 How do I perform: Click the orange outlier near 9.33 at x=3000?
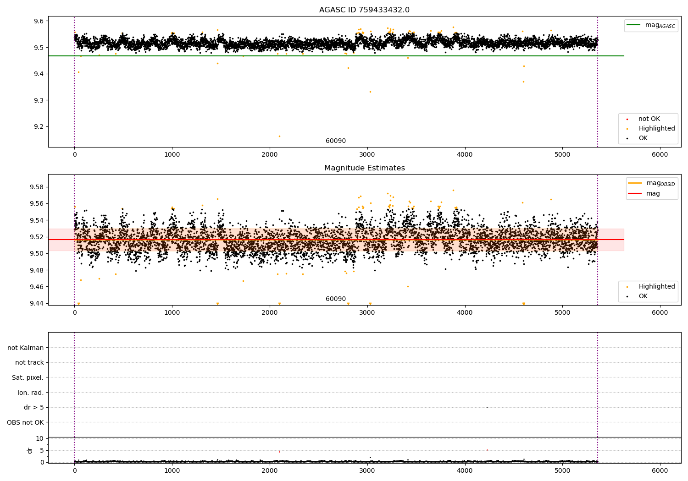370,92
